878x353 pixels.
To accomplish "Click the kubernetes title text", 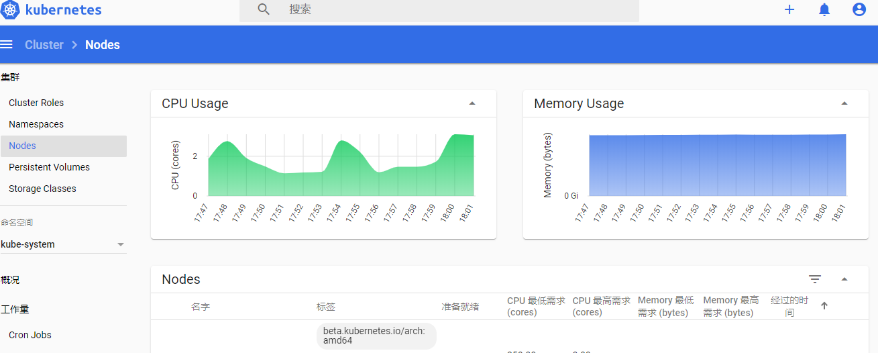I will click(63, 9).
